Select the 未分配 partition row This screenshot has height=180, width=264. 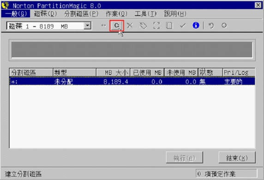[132, 81]
